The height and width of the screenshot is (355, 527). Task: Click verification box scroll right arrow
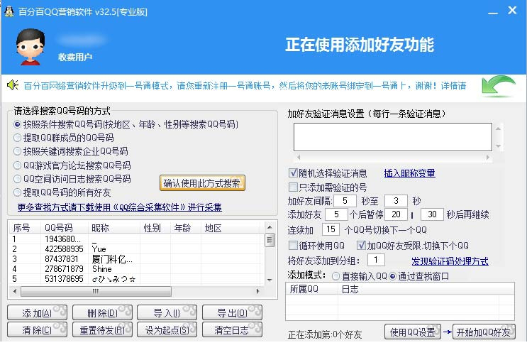(x=488, y=157)
